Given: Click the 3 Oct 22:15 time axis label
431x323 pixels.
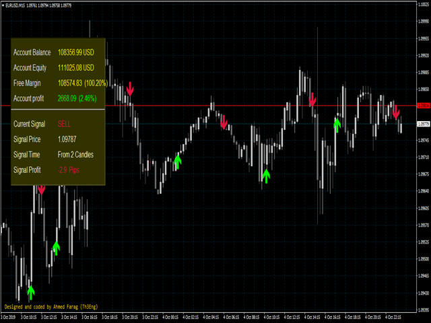Looking at the screenshot, I should coord(150,317).
